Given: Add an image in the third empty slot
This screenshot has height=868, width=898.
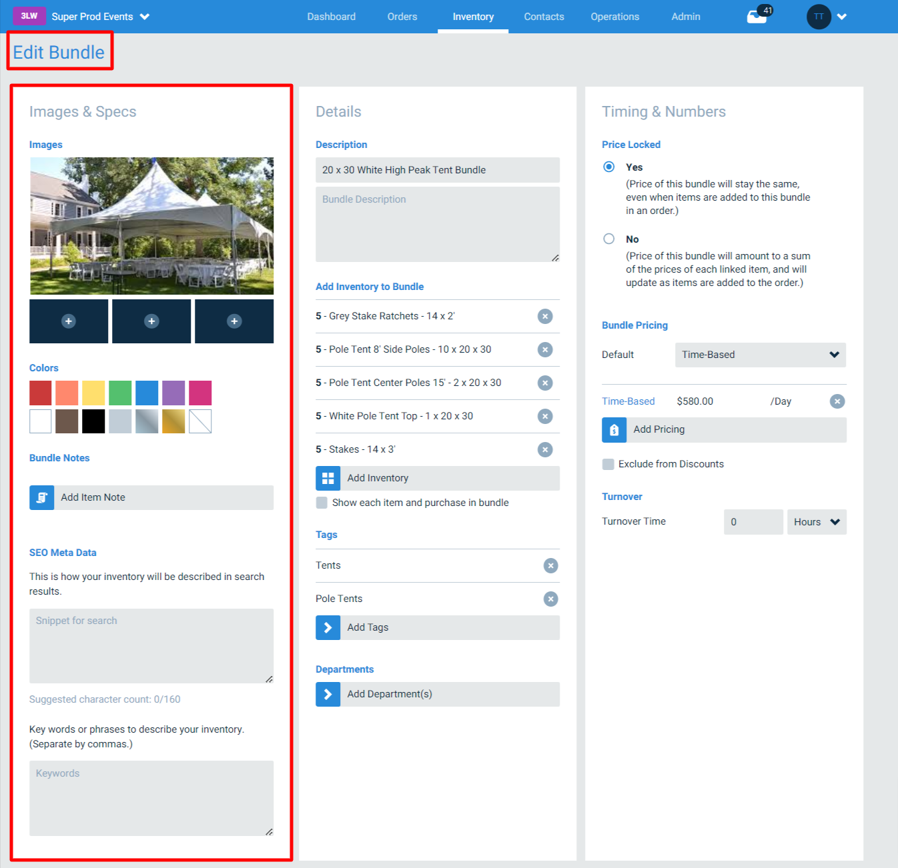Looking at the screenshot, I should (x=234, y=321).
